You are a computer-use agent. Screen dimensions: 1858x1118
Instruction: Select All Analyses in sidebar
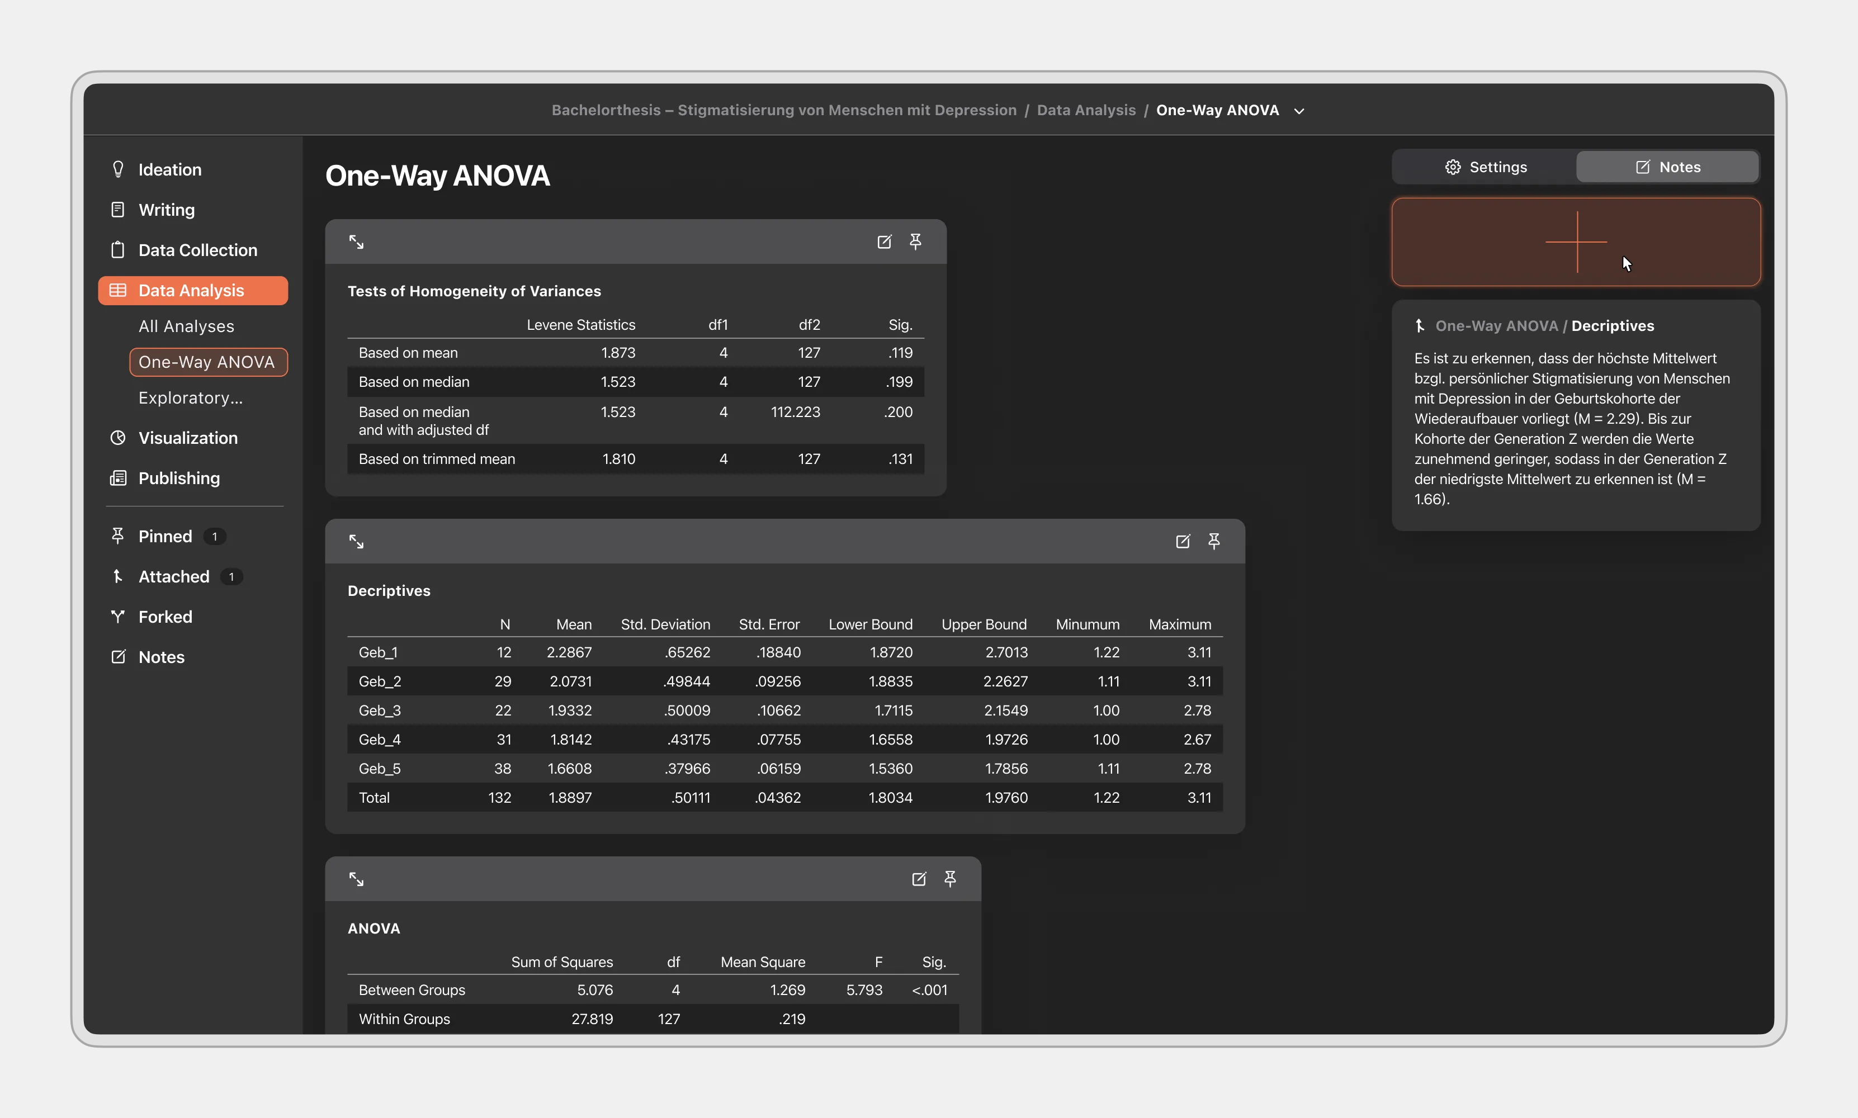pos(186,326)
